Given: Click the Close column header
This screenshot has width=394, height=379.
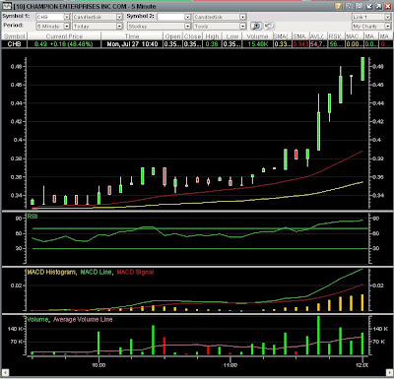Looking at the screenshot, I should pyautogui.click(x=192, y=36).
